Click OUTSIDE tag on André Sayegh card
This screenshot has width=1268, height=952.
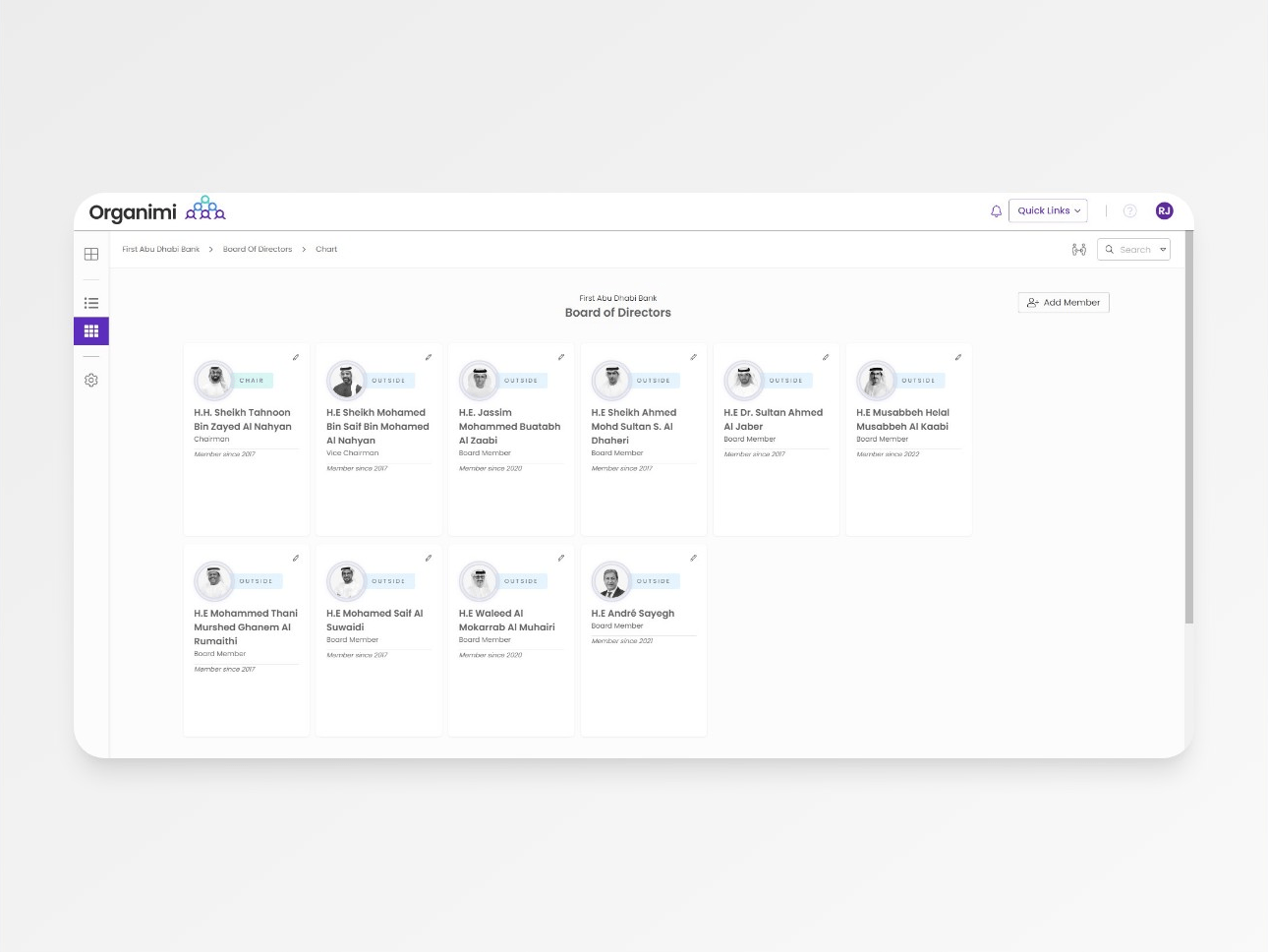click(x=654, y=581)
